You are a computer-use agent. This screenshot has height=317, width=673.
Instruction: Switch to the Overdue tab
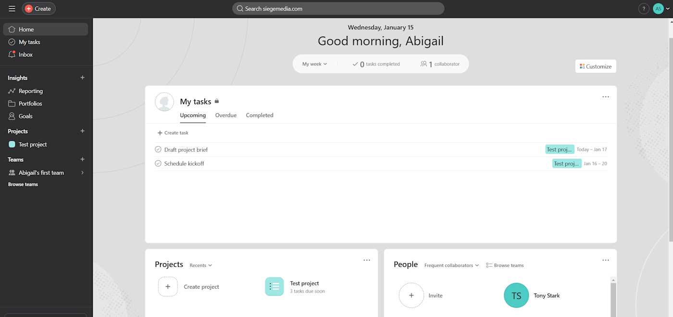coord(226,115)
